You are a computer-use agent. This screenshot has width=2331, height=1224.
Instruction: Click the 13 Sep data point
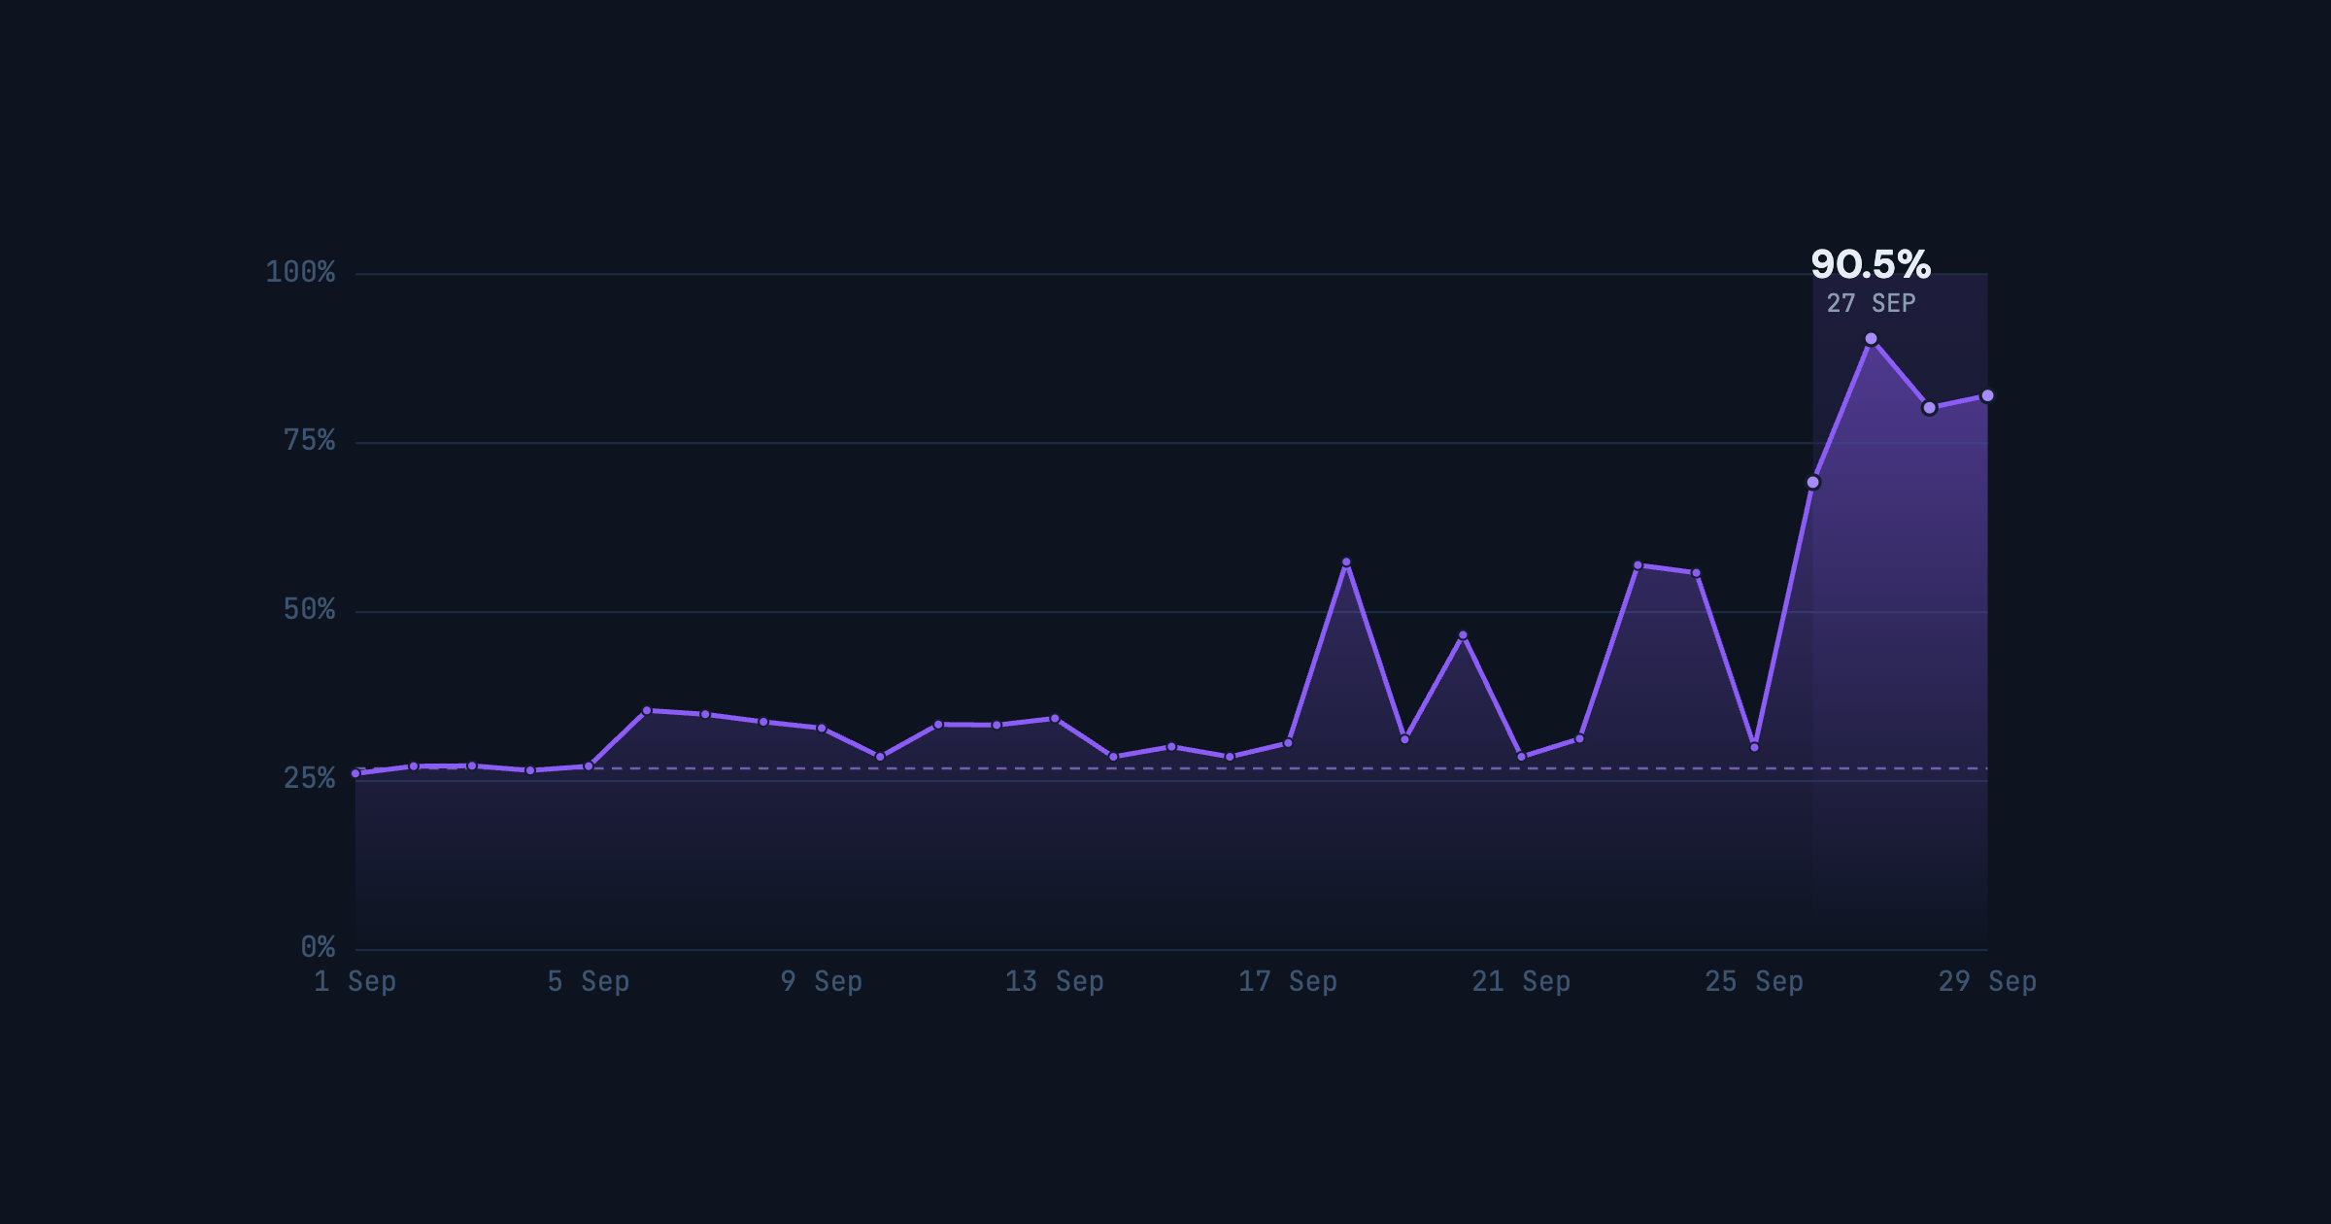tap(1055, 719)
